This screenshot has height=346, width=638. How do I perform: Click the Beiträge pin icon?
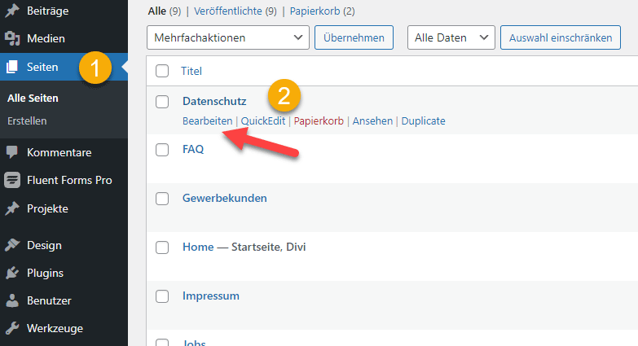[x=12, y=11]
